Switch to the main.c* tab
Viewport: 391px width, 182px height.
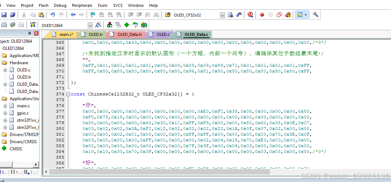point(63,34)
